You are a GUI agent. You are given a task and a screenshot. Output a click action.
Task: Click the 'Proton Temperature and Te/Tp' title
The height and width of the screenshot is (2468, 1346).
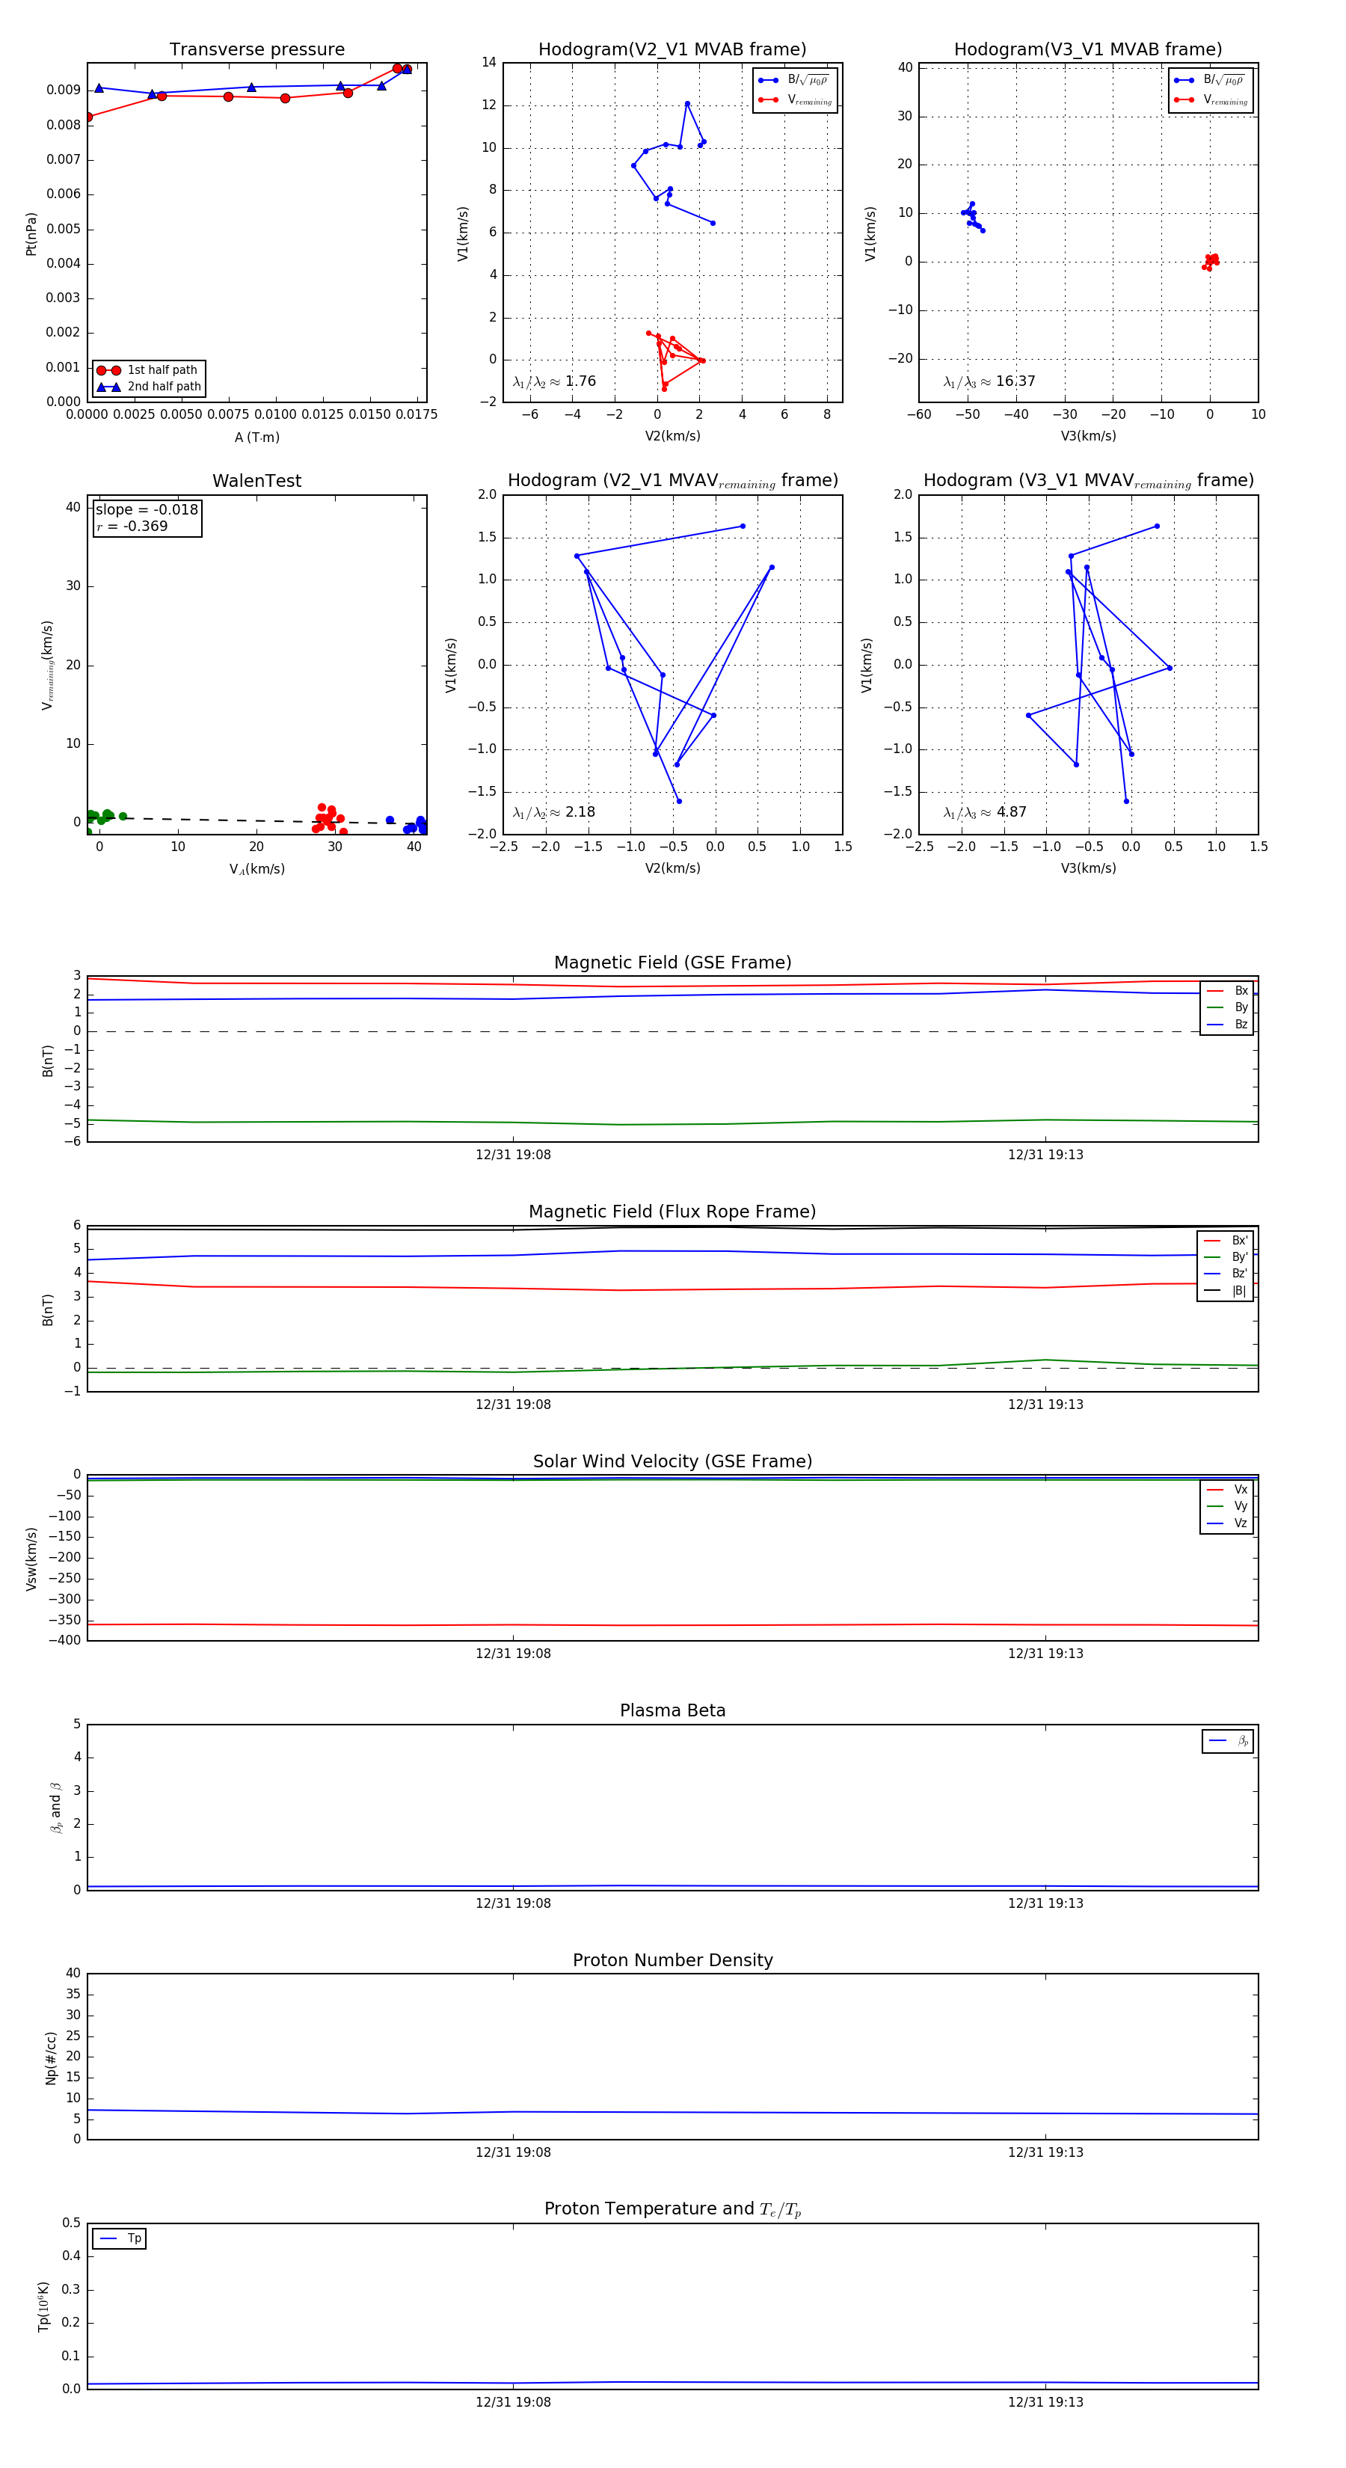pos(672,2209)
